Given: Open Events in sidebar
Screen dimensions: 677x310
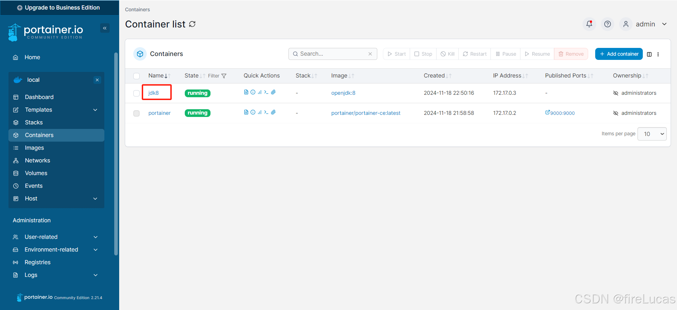Looking at the screenshot, I should tap(56, 186).
